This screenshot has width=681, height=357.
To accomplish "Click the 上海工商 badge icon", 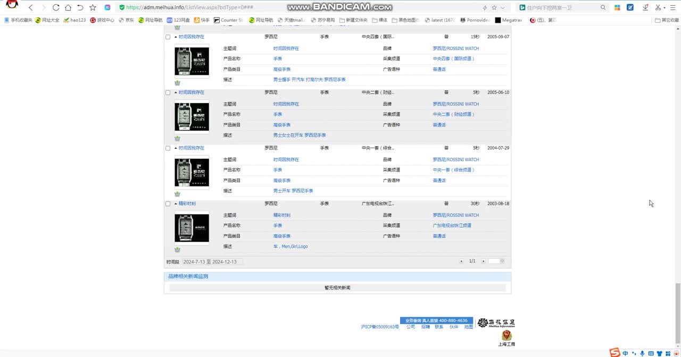I will point(506,338).
